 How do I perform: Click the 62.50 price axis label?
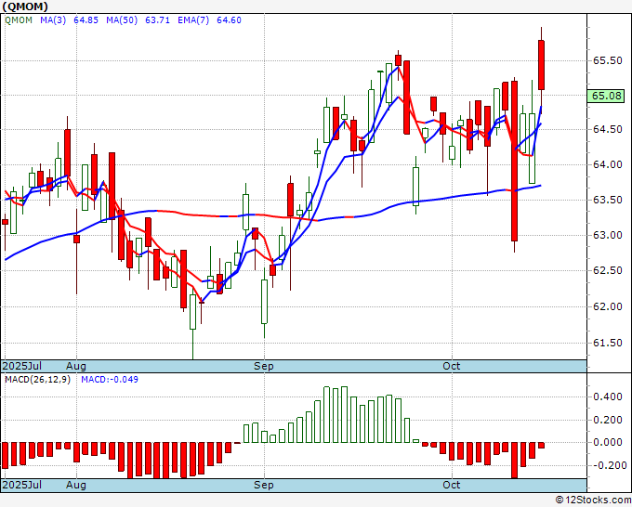point(608,270)
